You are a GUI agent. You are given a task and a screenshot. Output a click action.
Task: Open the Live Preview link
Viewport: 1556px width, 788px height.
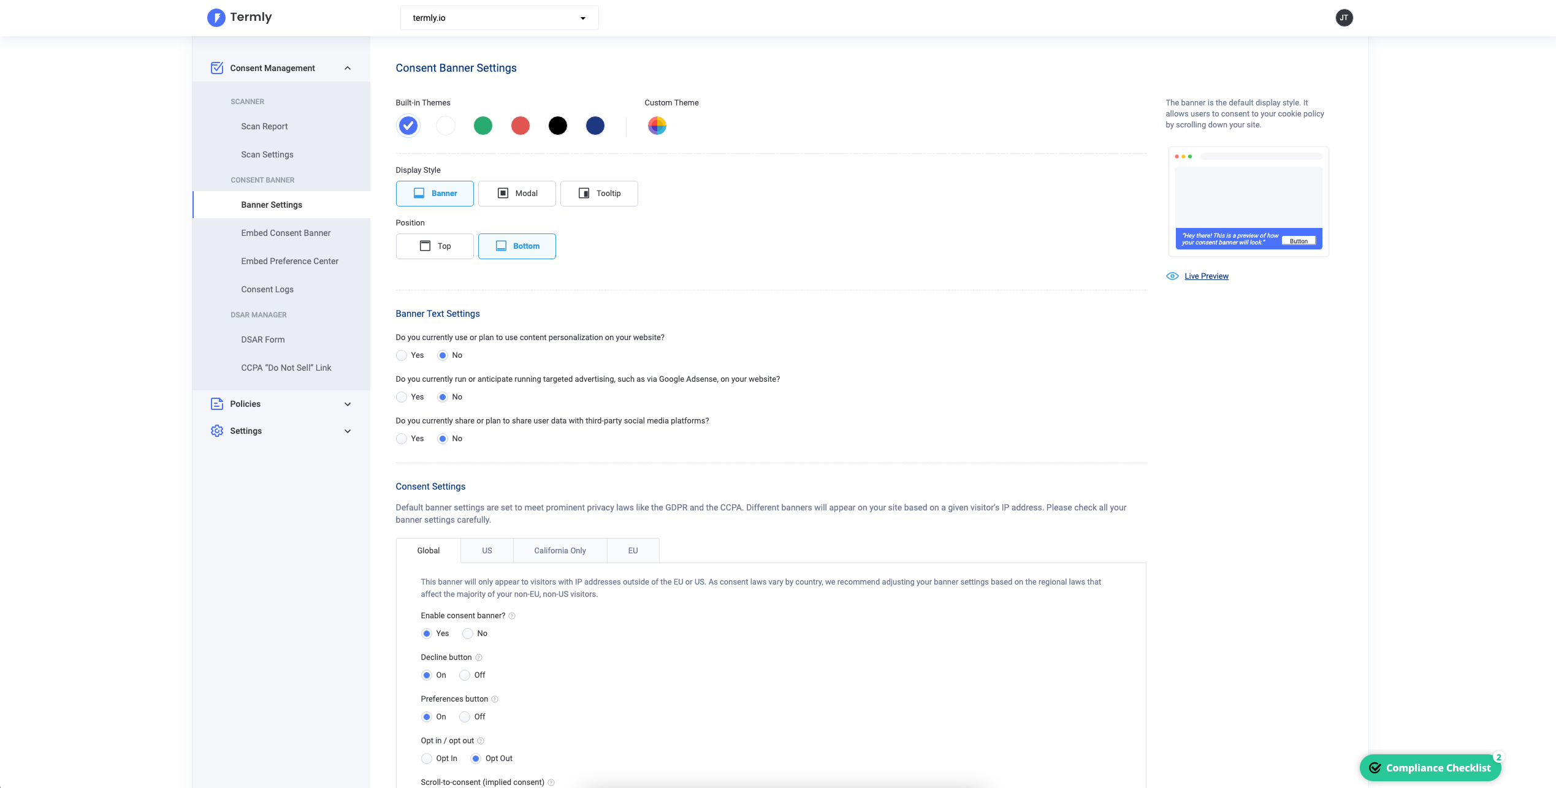(1206, 276)
